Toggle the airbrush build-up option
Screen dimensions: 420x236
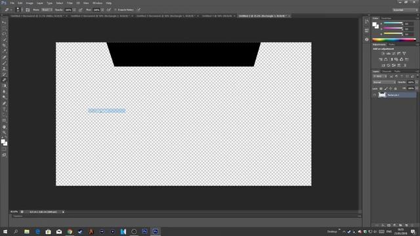click(x=108, y=10)
